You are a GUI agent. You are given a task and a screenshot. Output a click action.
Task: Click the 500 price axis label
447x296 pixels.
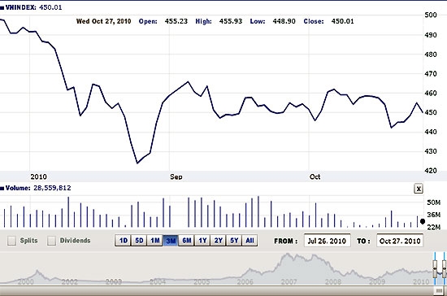(431, 15)
